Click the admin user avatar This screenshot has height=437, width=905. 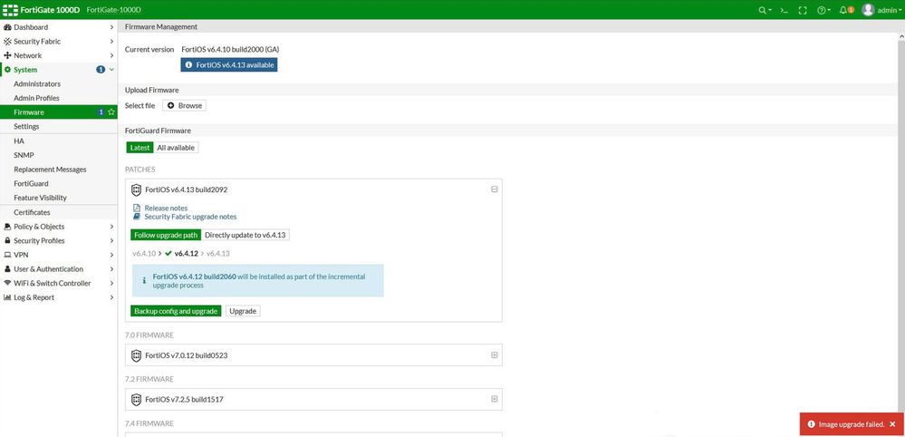(868, 10)
